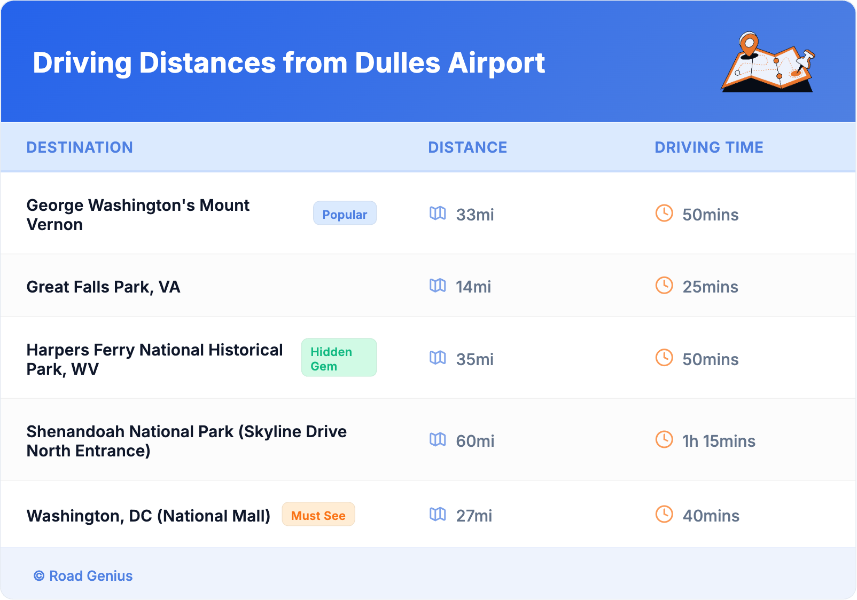The height and width of the screenshot is (600, 857).
Task: Click the map illustration in the header
Action: click(x=768, y=63)
